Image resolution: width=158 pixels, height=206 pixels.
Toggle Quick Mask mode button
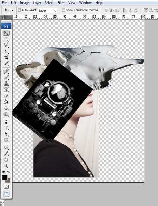[x=6, y=187]
